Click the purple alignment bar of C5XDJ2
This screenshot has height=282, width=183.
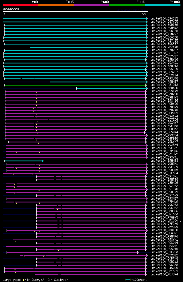(x=84, y=256)
